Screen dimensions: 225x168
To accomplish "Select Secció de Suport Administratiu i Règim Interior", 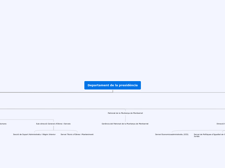I will pos(34,134).
